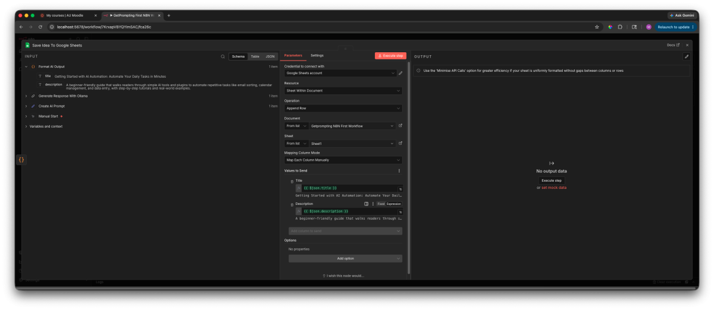Switch input view to JSON
The image size is (714, 310).
click(x=270, y=56)
